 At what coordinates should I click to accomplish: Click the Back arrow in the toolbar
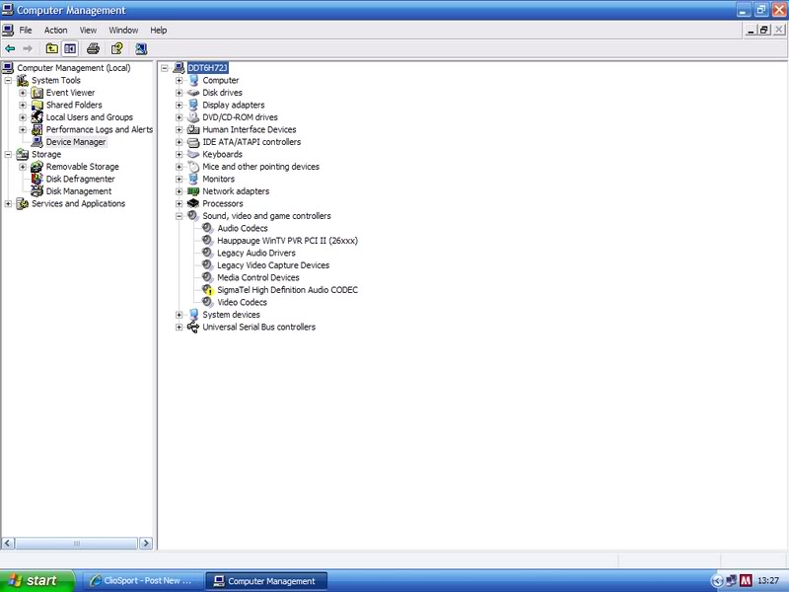click(10, 48)
